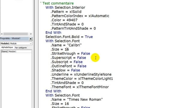The height and width of the screenshot is (108, 192).
Task: Click the left arrow of the horizontal scrollbar
Action: (2, 34)
